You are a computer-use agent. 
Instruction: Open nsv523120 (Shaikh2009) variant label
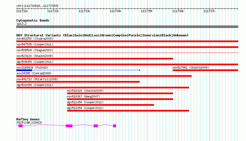point(35,56)
